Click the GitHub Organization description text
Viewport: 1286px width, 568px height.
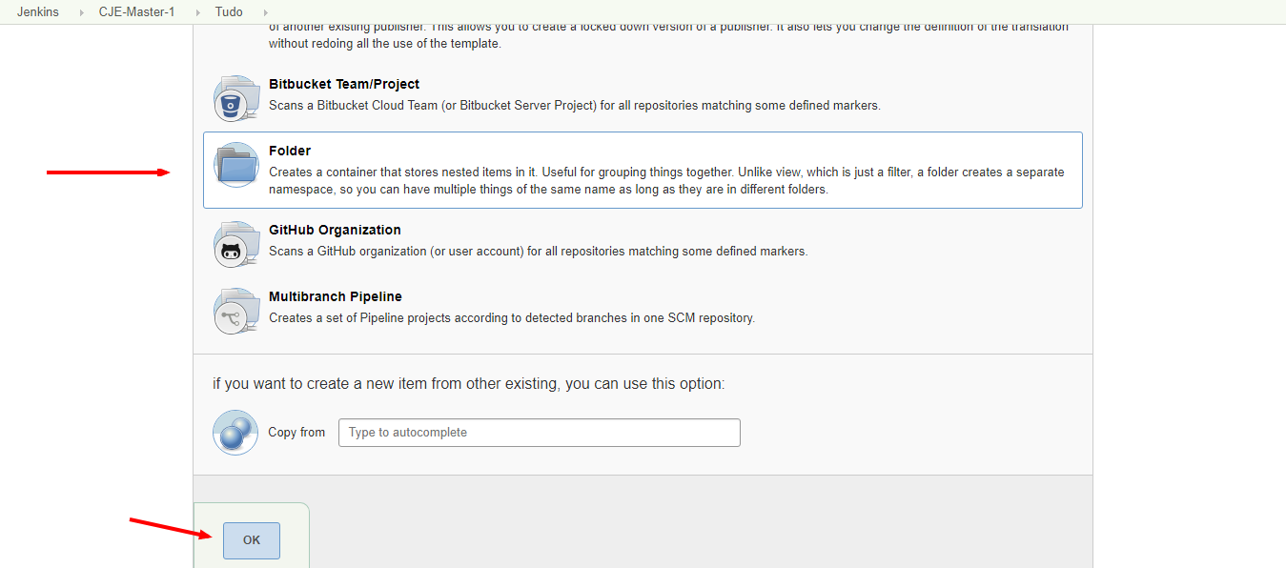538,252
